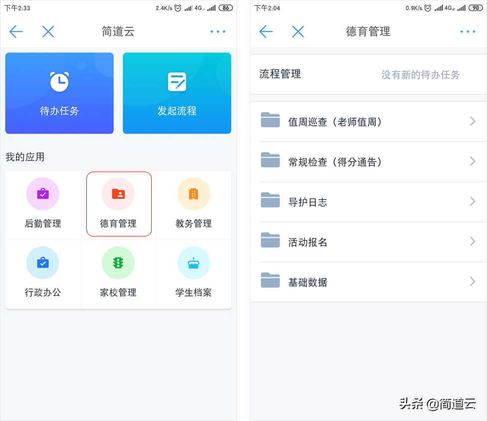Open the 流程管理 row
This screenshot has width=487, height=421.
[369, 74]
